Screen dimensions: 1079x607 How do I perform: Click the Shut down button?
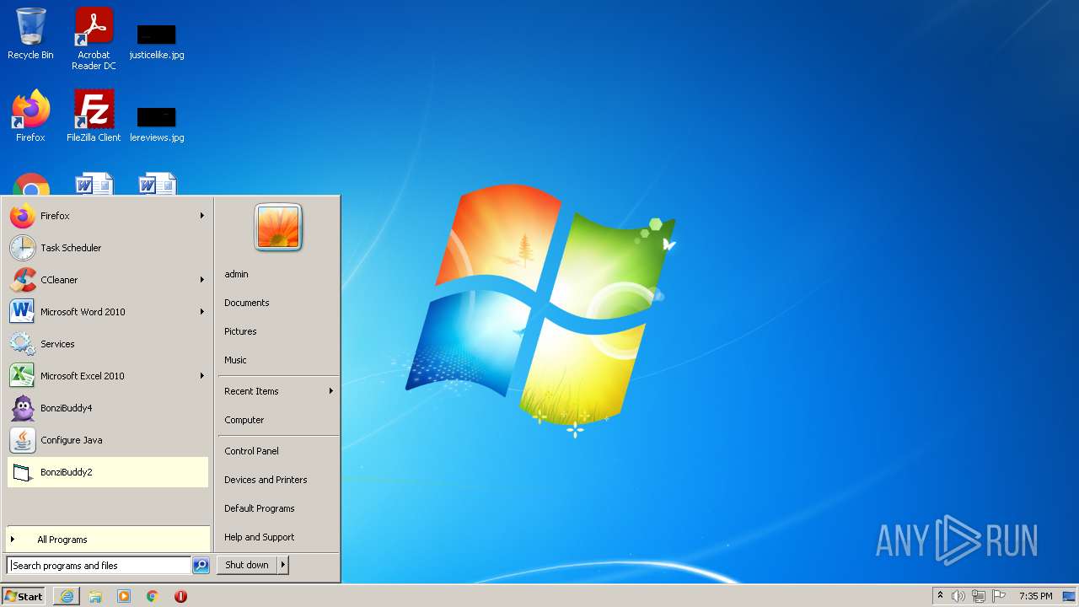click(x=247, y=565)
